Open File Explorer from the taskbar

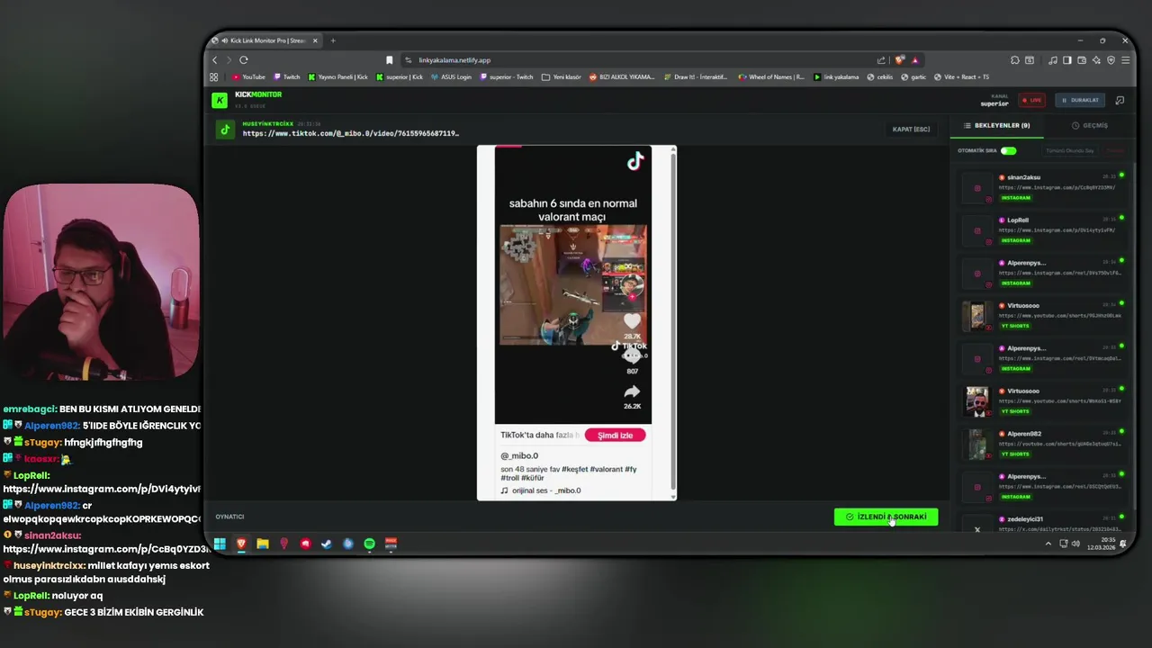(263, 544)
